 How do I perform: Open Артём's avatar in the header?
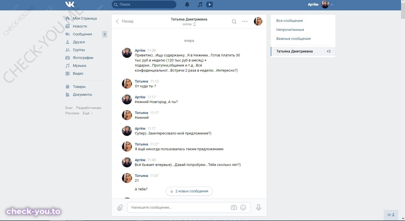(x=325, y=4)
